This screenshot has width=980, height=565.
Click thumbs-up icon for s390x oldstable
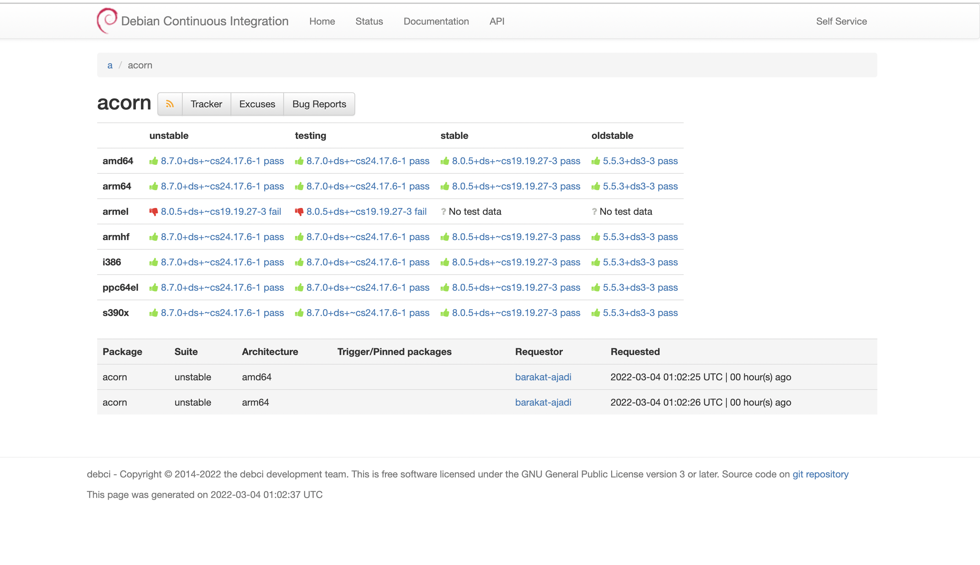click(596, 313)
